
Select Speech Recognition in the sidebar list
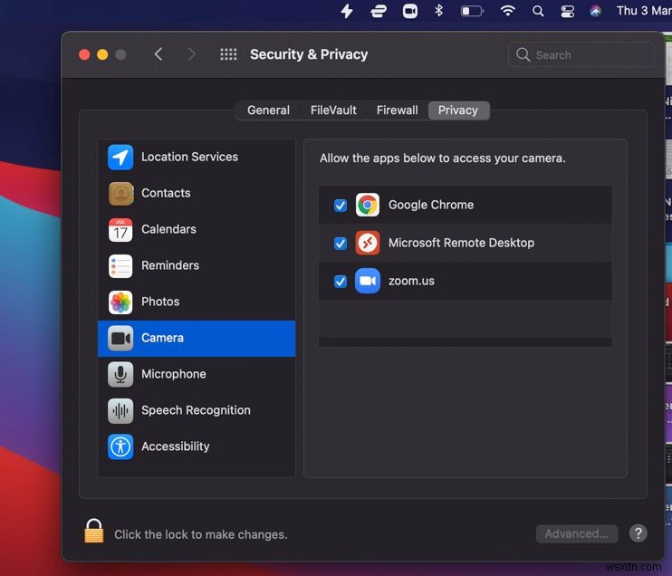[196, 410]
